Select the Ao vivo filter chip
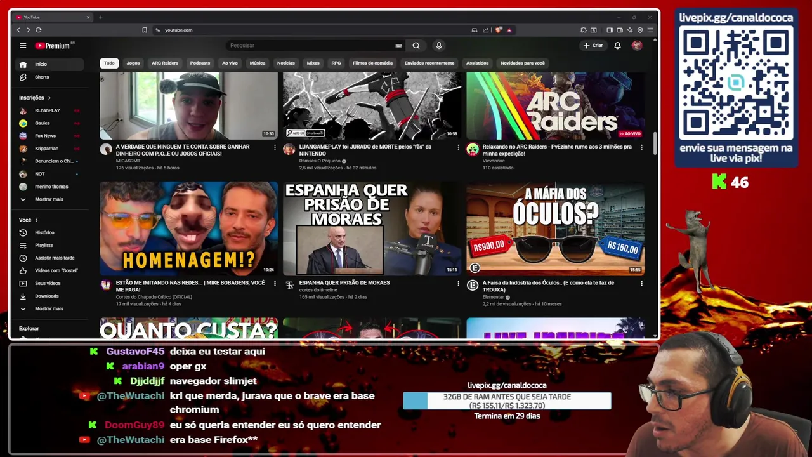 pyautogui.click(x=230, y=63)
